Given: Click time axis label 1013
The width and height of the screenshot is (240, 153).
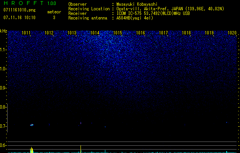Looking at the screenshot, I should (72, 33).
